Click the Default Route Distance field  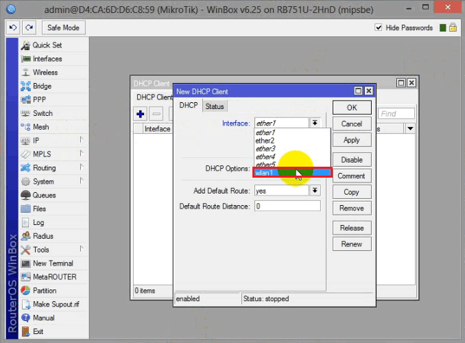287,206
